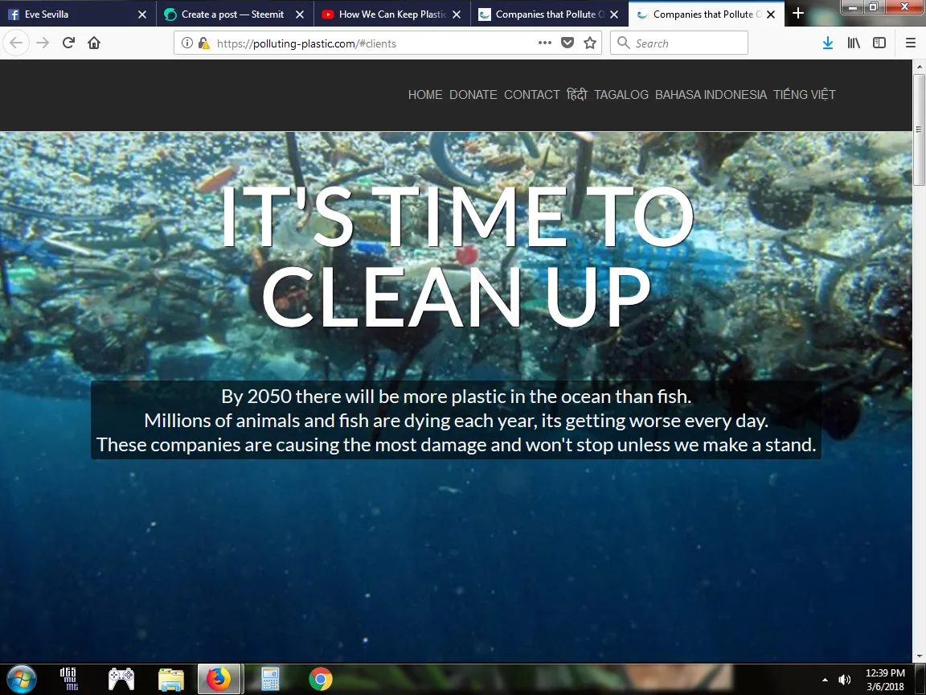Screen dimensions: 926x695
Task: Go back to the previous page
Action: tap(16, 43)
